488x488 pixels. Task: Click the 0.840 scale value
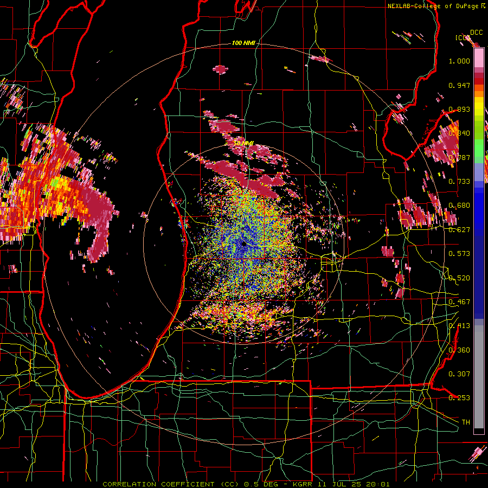click(459, 133)
